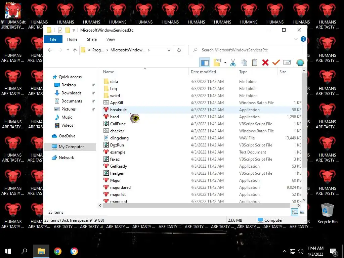Screen dimensions: 344x258
Task: Select the GetReady application
Action: 119,166
